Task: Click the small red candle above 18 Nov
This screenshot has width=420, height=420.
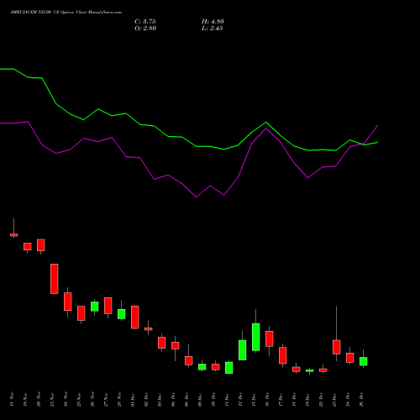Action: click(14, 235)
